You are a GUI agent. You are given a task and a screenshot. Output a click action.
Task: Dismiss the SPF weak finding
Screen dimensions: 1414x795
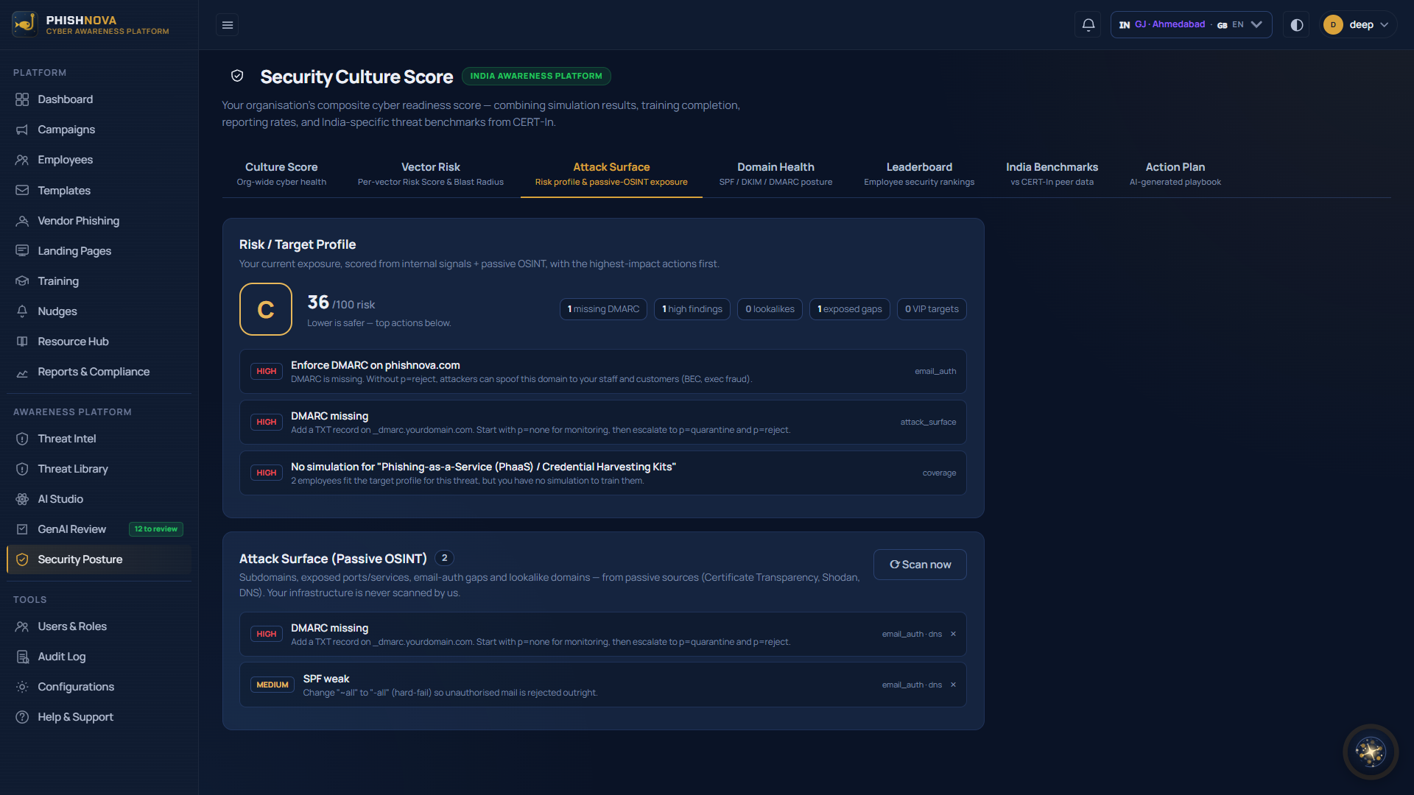pos(953,685)
